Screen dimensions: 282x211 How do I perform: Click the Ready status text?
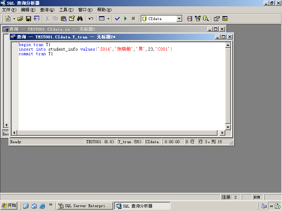point(16,142)
